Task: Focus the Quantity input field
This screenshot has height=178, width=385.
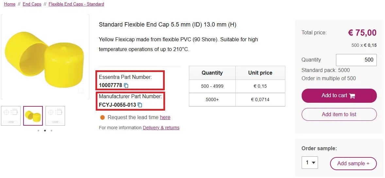Action: click(x=356, y=60)
